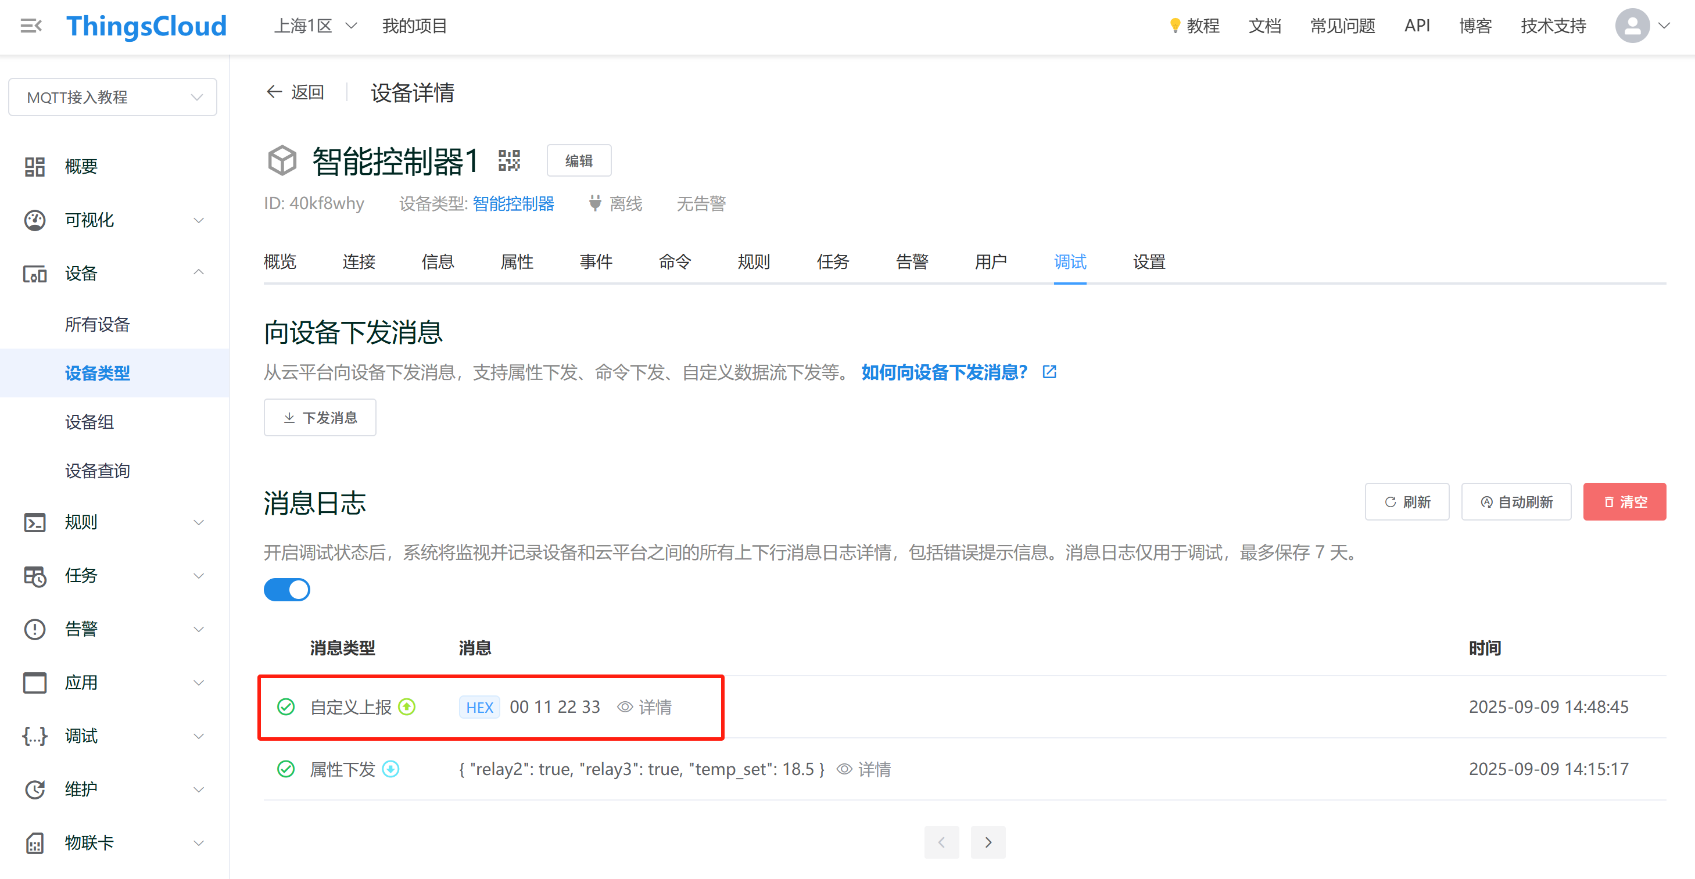Switch to the 连接 tab
This screenshot has width=1695, height=879.
(359, 262)
